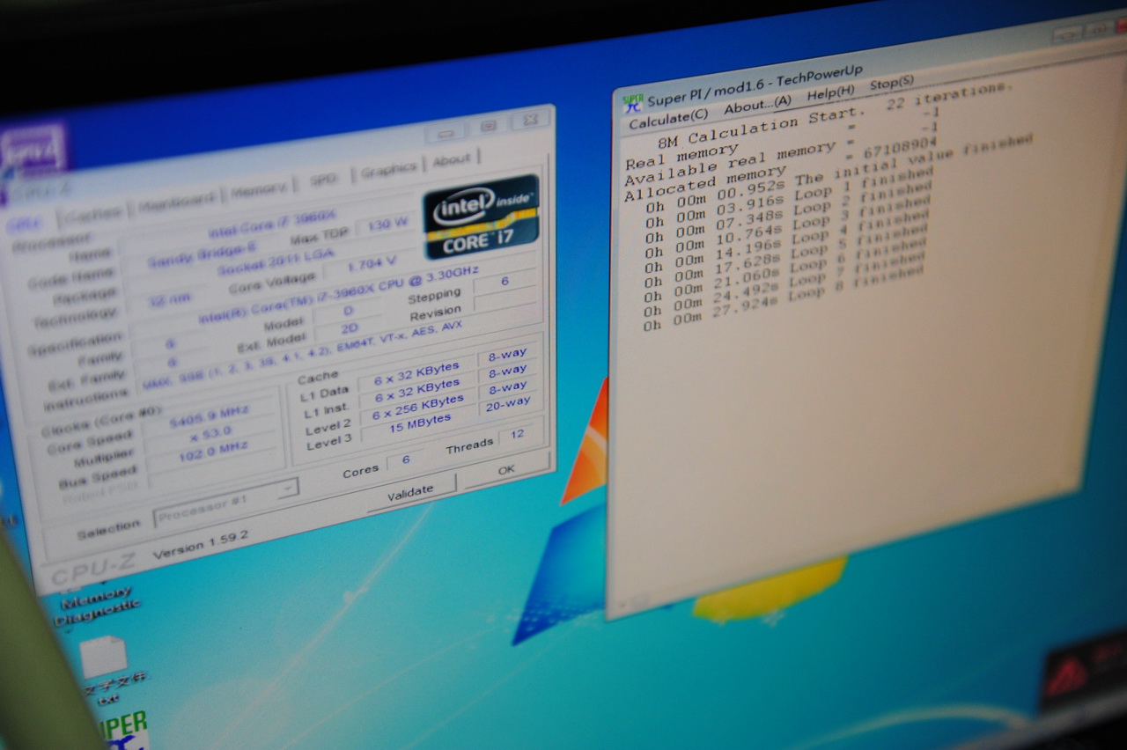1127x750 pixels.
Task: Close the CPU-Z window
Action: 529,120
